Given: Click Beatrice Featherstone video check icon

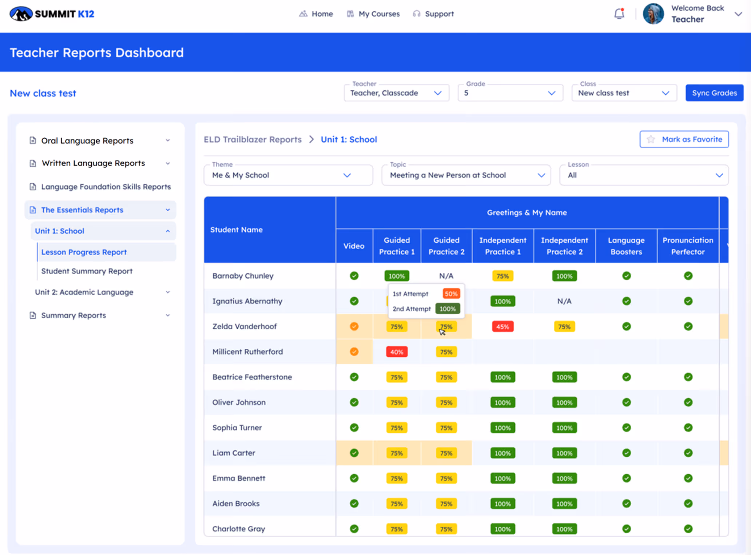Looking at the screenshot, I should pos(354,377).
